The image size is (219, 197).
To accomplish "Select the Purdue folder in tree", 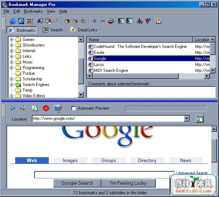I will pos(29,73).
